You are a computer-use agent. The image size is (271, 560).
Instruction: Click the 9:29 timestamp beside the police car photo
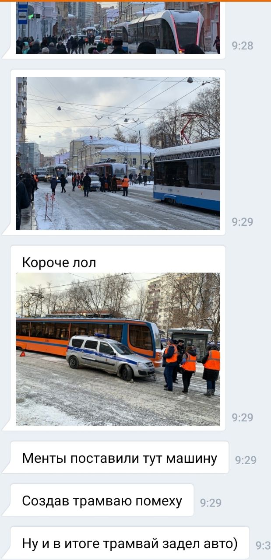pos(242,418)
